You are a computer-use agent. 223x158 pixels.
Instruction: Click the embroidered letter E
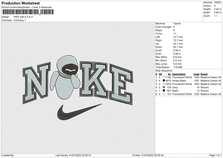tap(121, 84)
